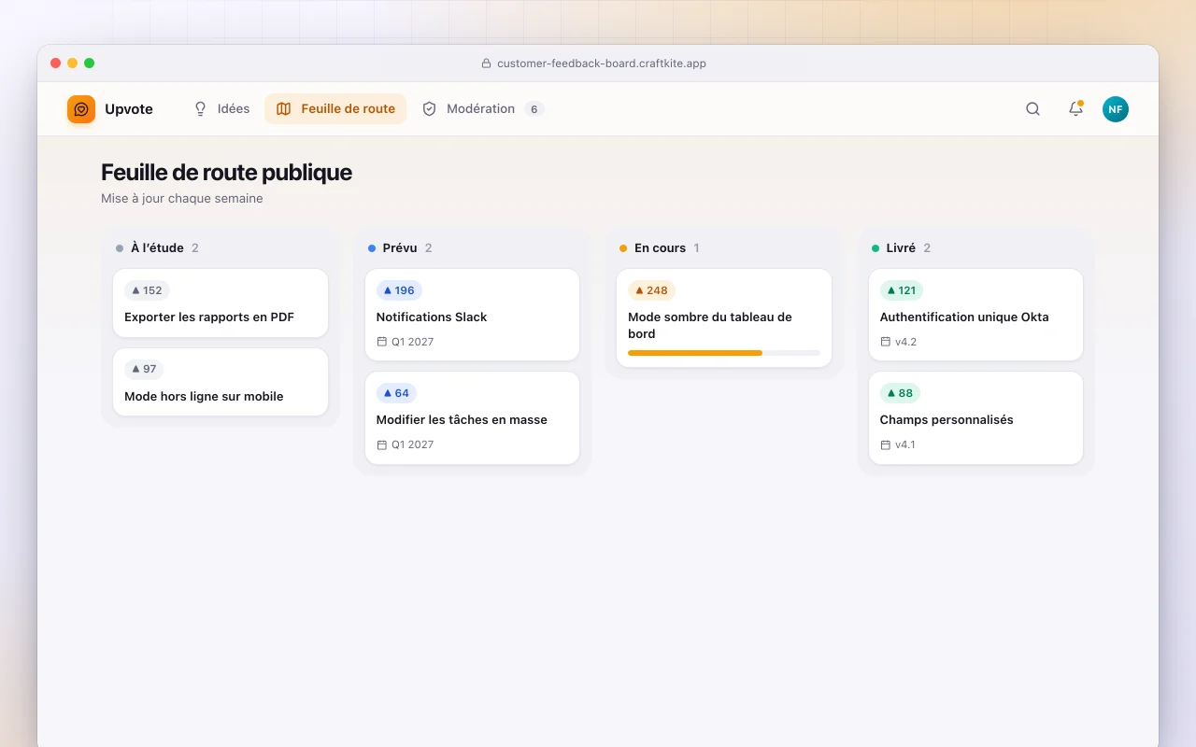Switch to the Idées tab
The height and width of the screenshot is (747, 1196).
pyautogui.click(x=221, y=109)
